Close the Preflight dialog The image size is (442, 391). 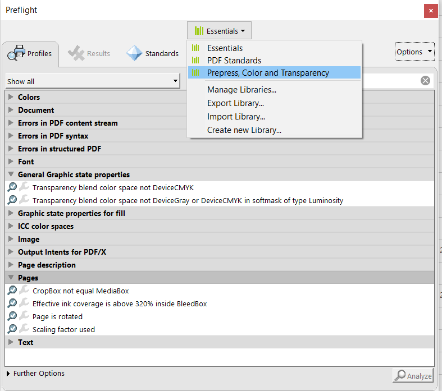[x=431, y=11]
